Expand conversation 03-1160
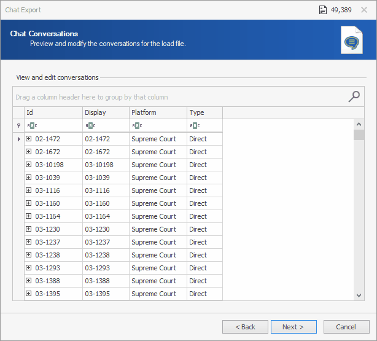The image size is (377, 341). click(x=29, y=203)
